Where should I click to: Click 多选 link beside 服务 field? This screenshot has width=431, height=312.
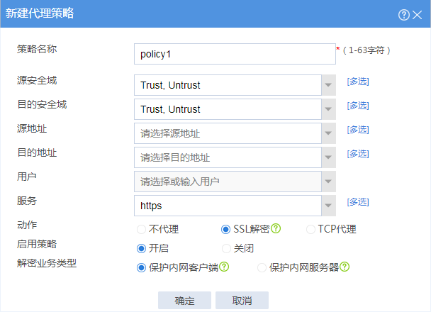[x=358, y=202]
